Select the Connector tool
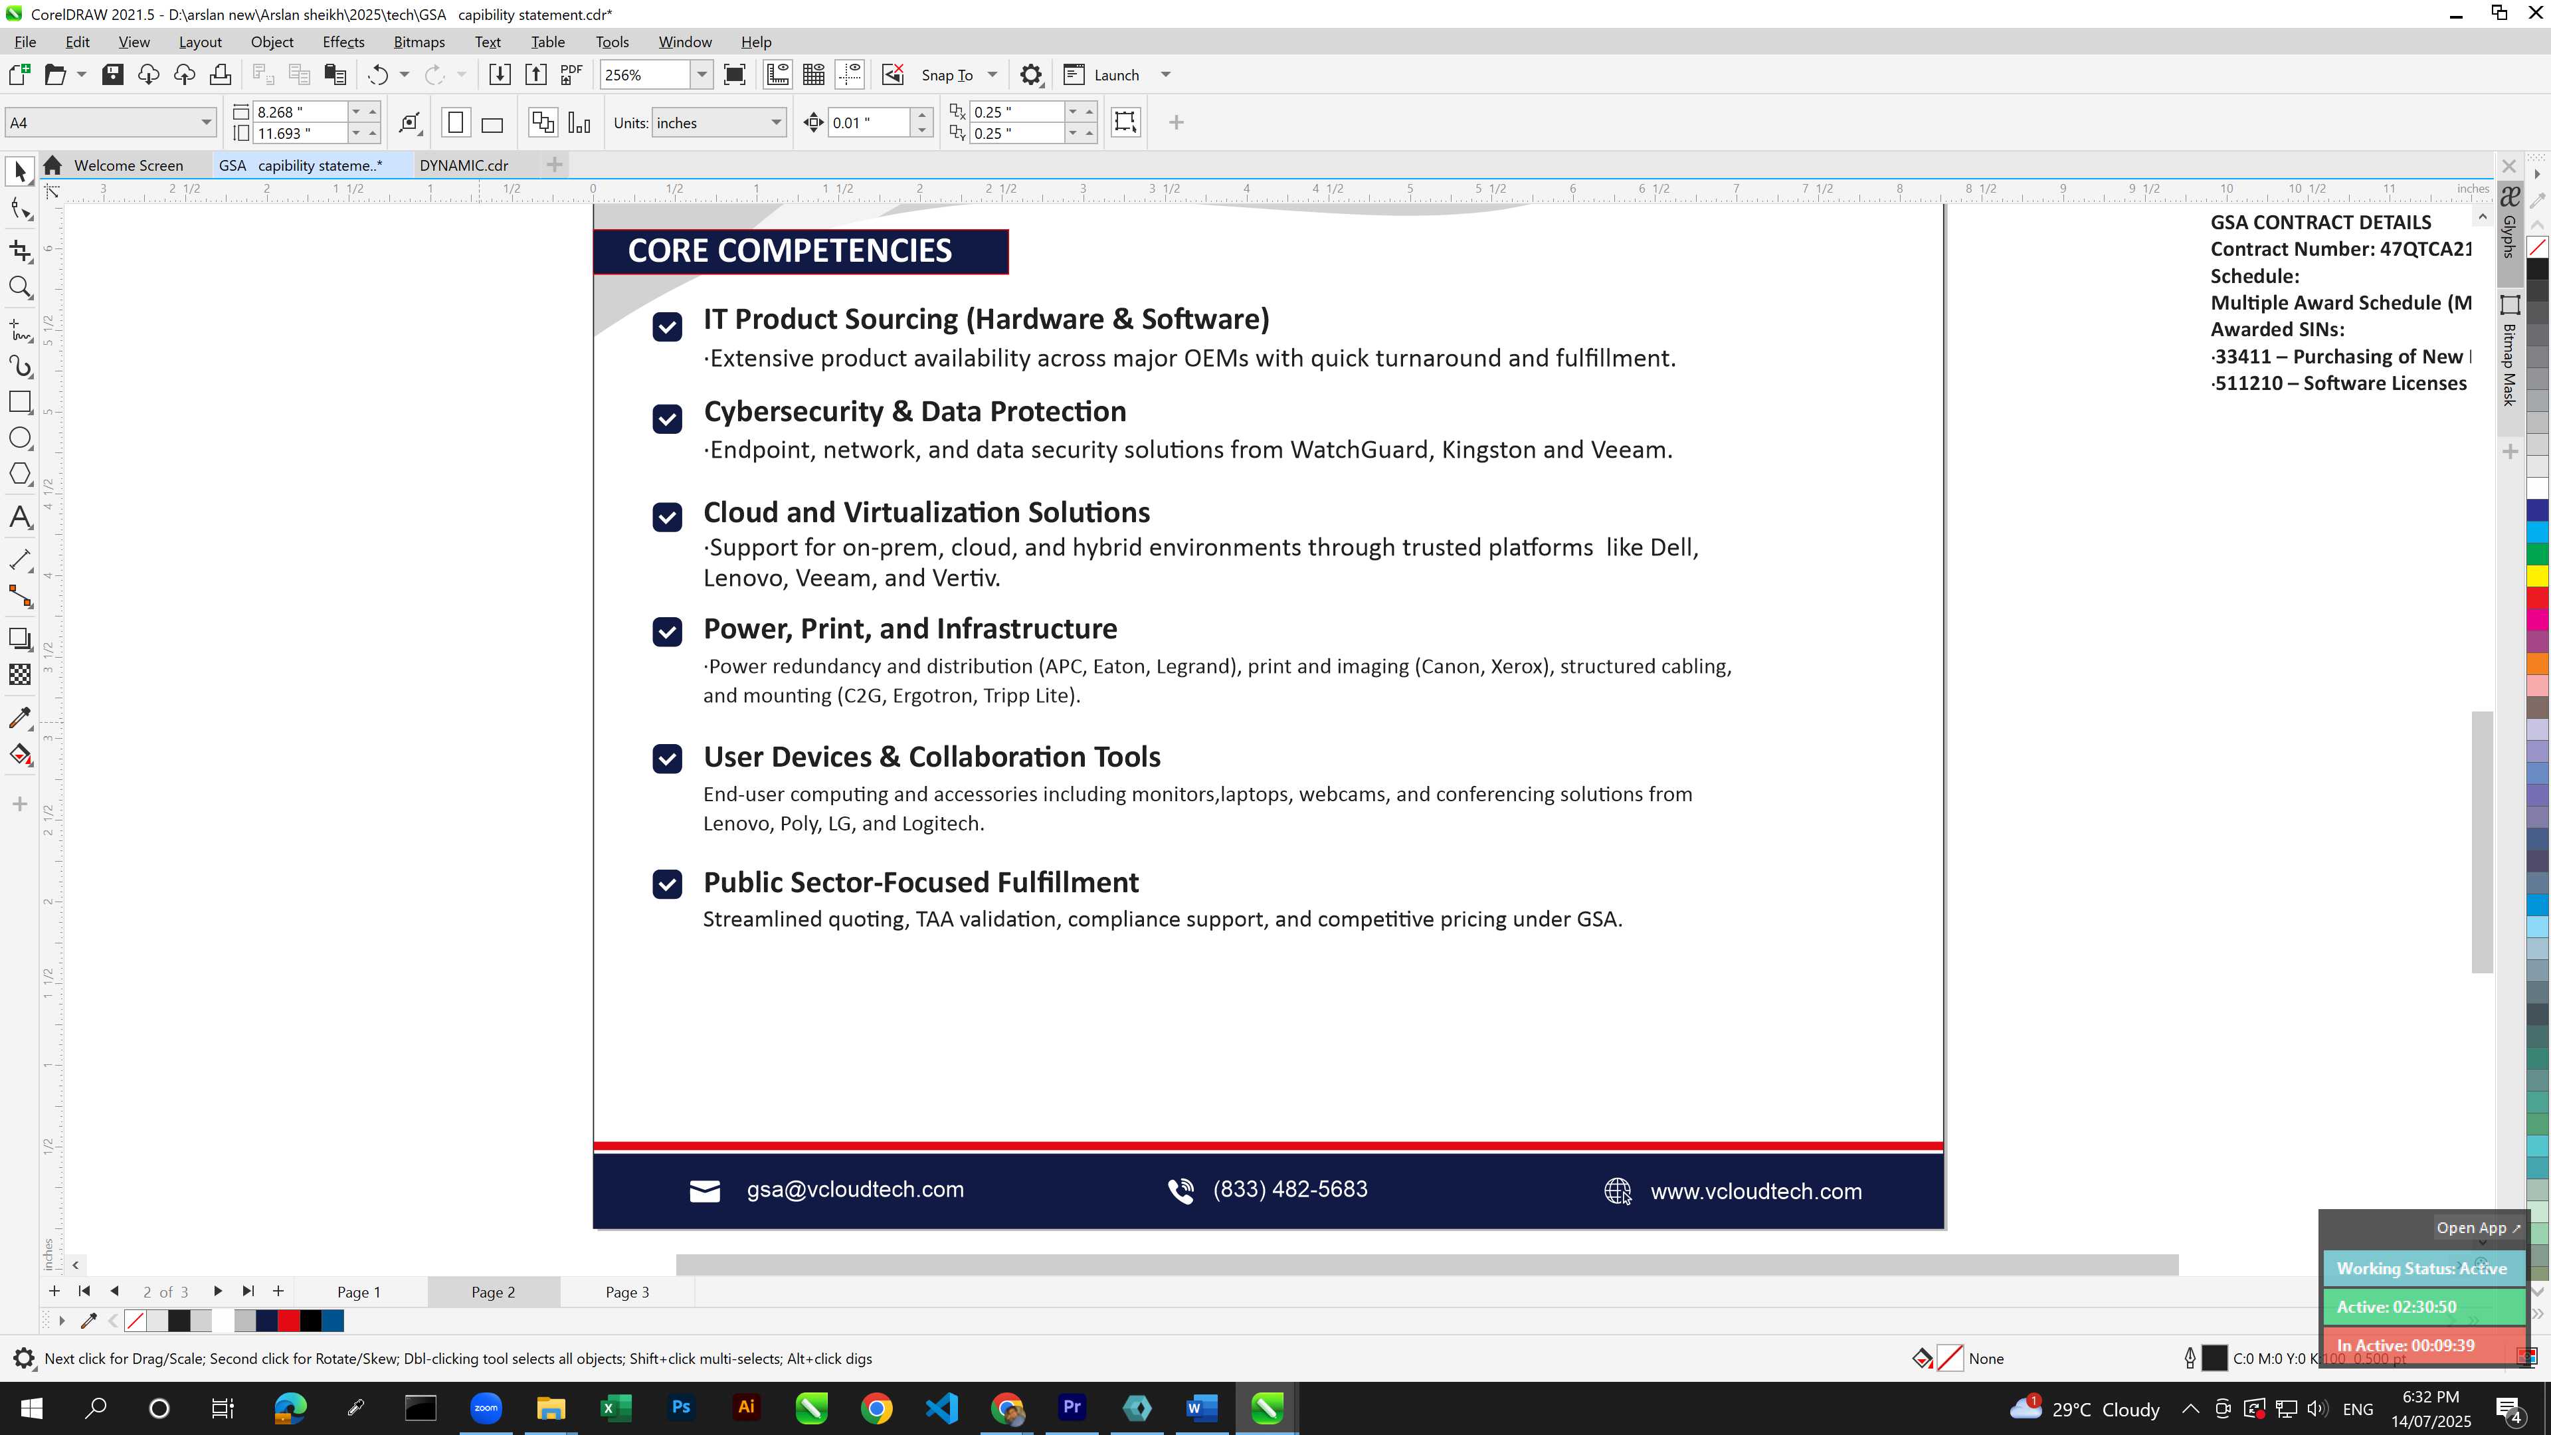2551x1435 pixels. click(20, 596)
